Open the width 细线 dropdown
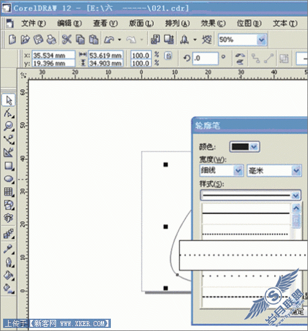The height and width of the screenshot is (331, 308). click(x=238, y=170)
